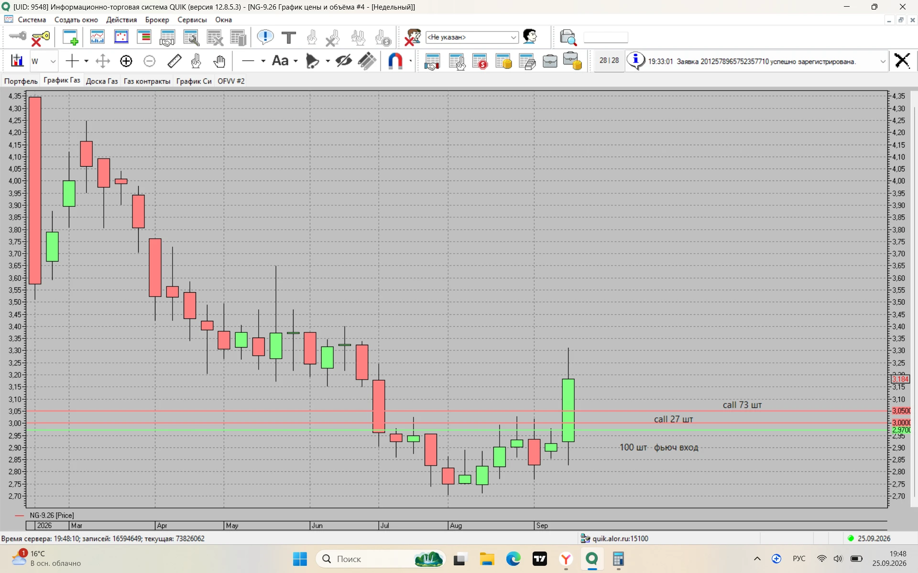Click the 'call 73 шт' chart label
918x573 pixels.
742,405
